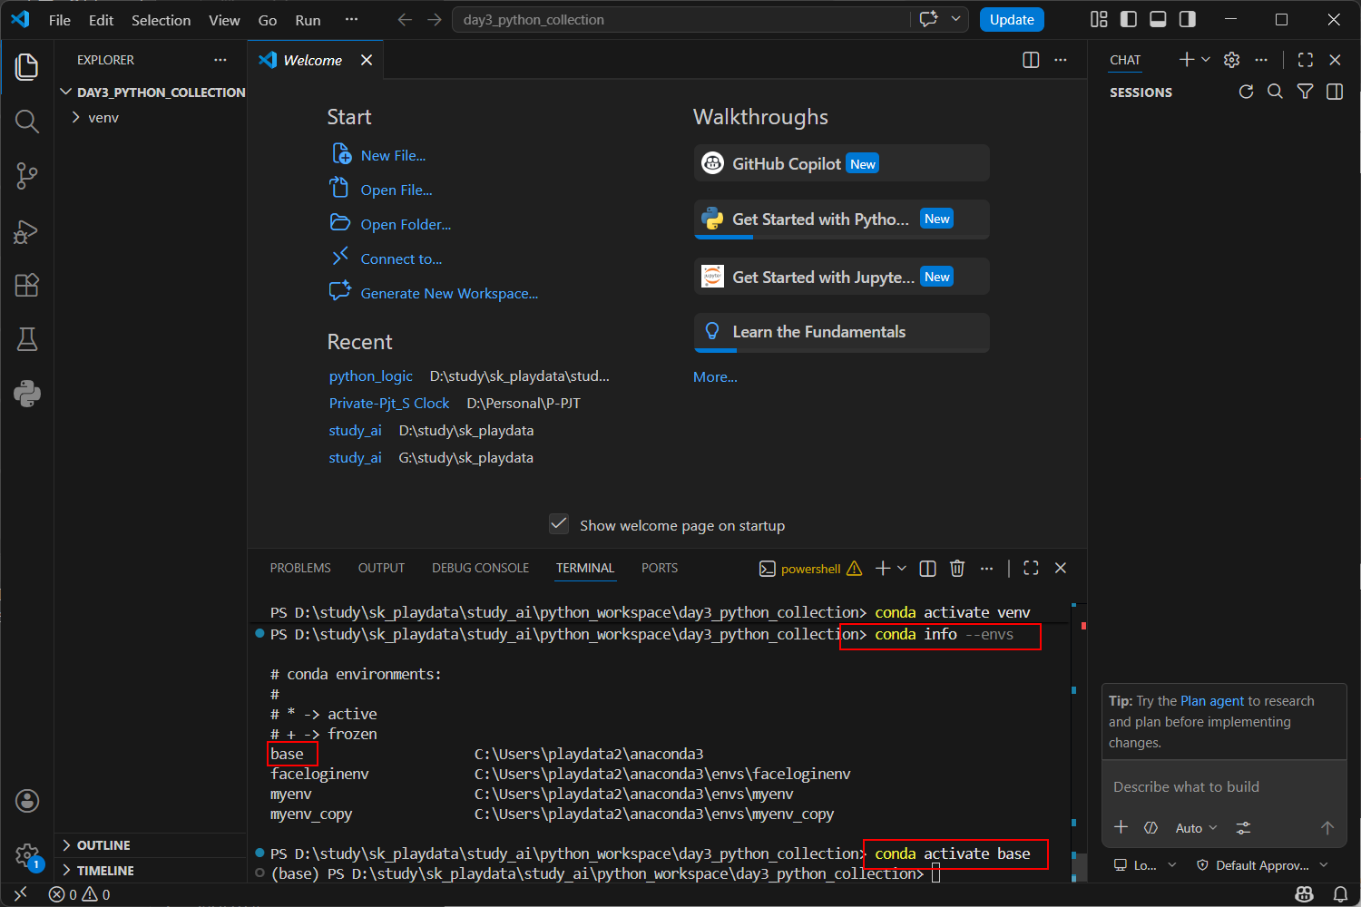Open new terminal launch profile dropdown

(902, 568)
